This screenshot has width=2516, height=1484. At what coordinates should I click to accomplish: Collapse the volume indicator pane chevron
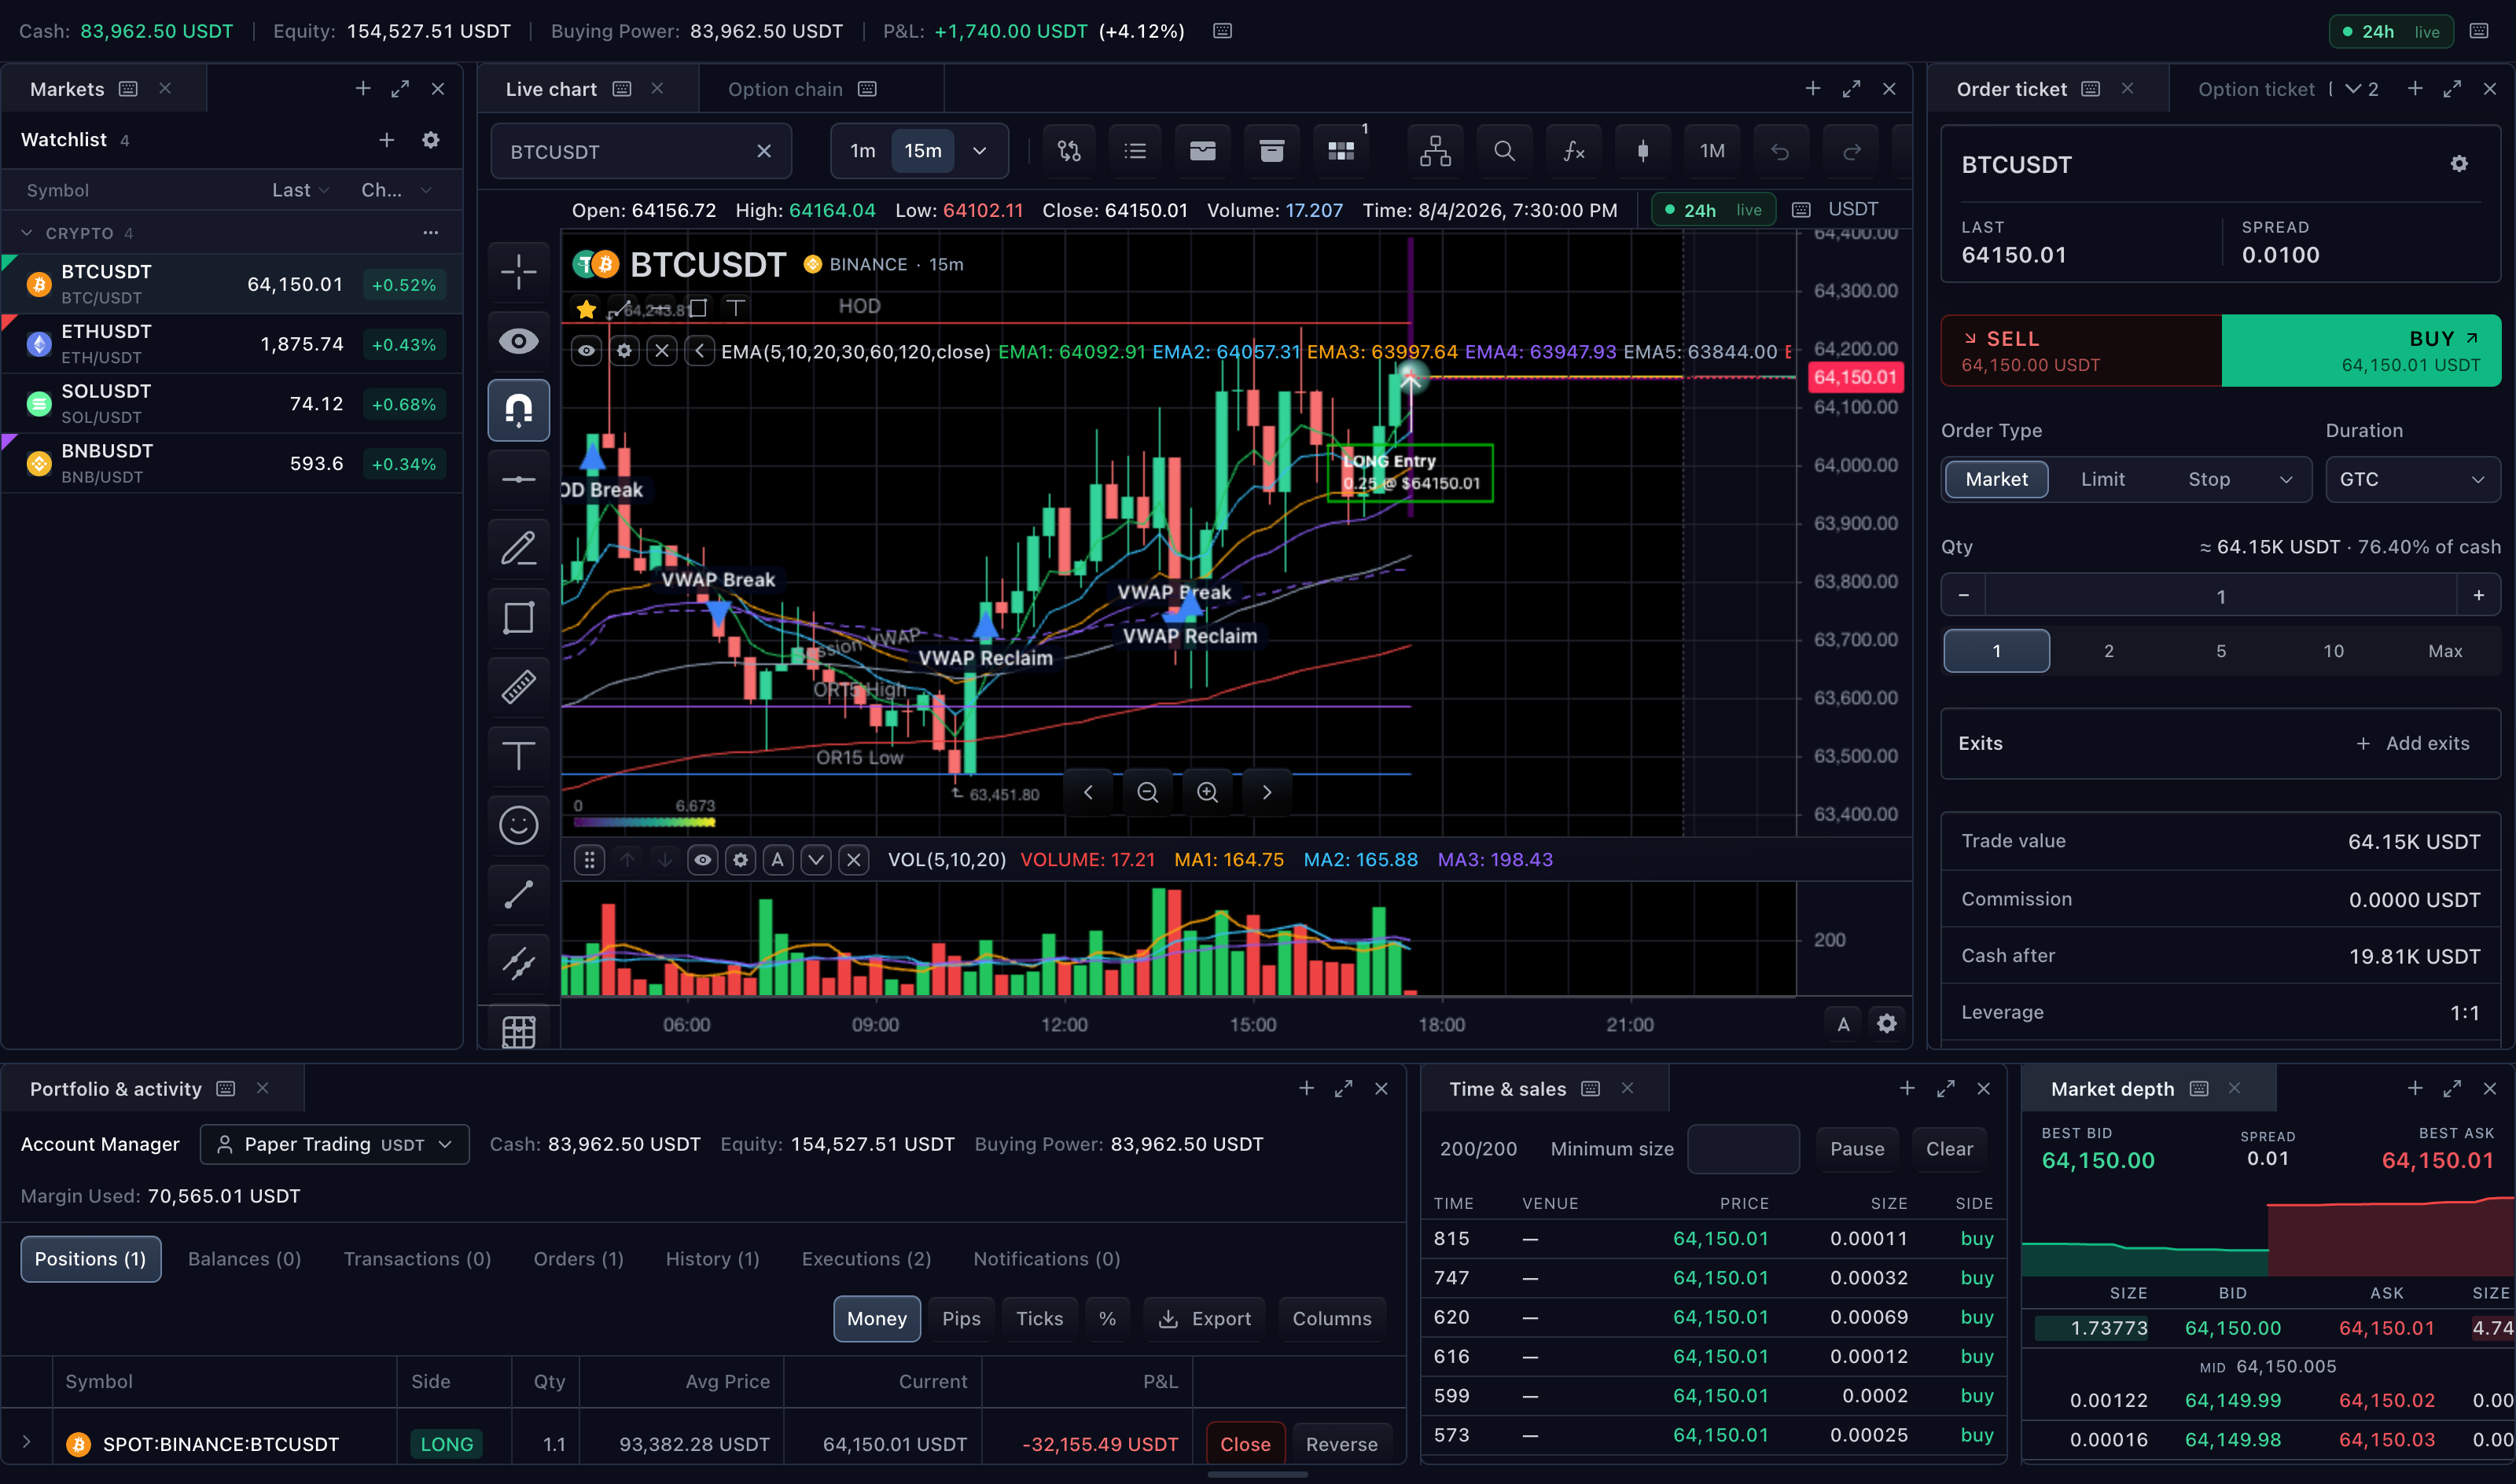816,859
